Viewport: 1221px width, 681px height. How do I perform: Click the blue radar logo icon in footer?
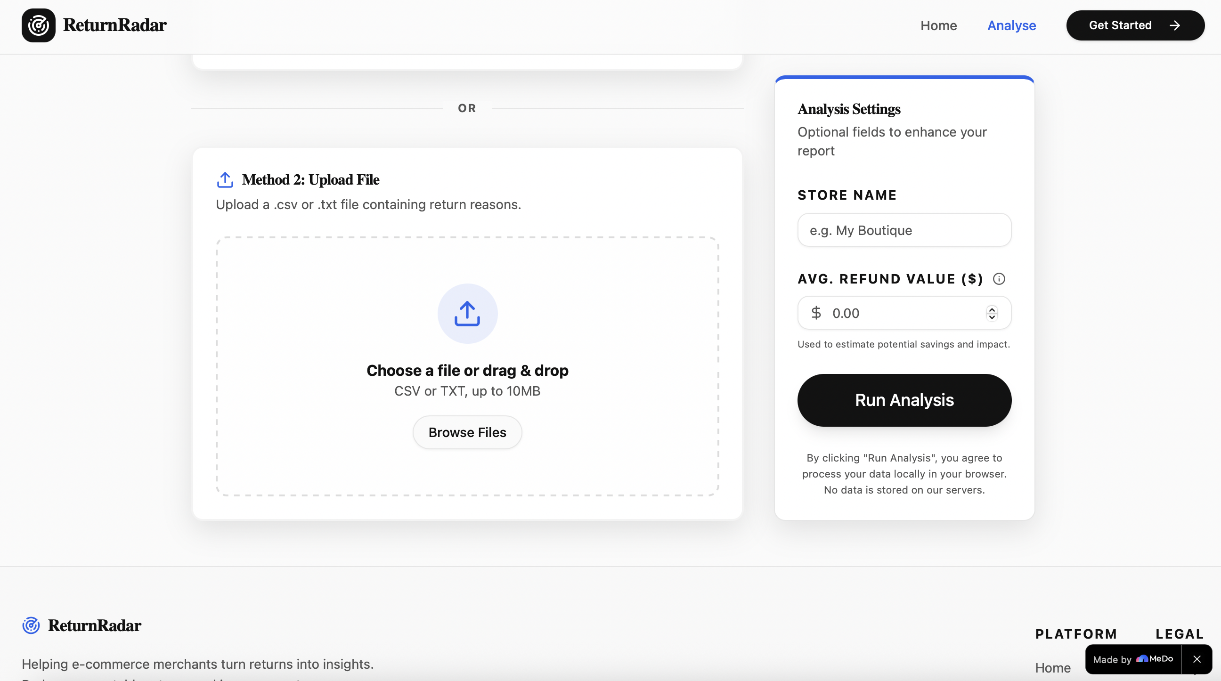[31, 625]
